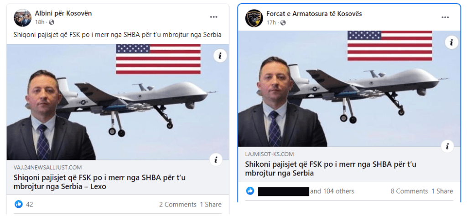The height and width of the screenshot is (217, 467).
Task: View the 8 Comments on the right post
Action: pos(409,191)
